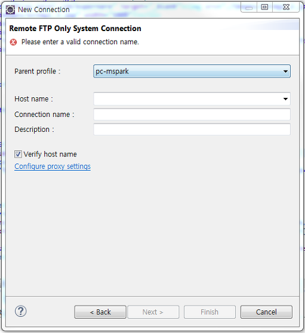Click the greyed-out Finish button
This screenshot has width=305, height=333.
pyautogui.click(x=210, y=312)
